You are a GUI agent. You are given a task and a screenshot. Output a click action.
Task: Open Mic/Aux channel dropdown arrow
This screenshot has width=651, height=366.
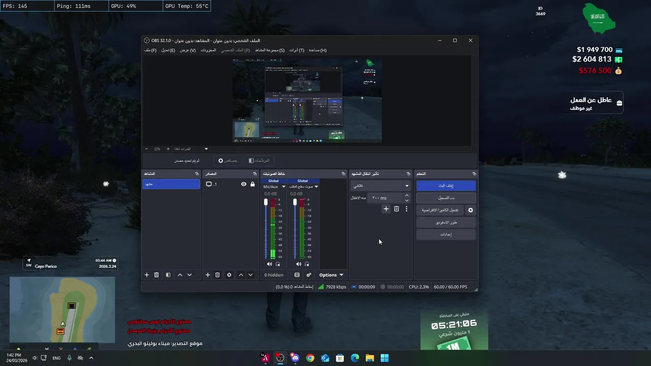pyautogui.click(x=284, y=187)
